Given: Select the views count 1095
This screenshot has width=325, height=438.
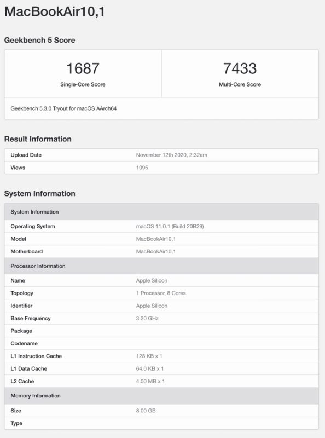Looking at the screenshot, I should coord(142,168).
